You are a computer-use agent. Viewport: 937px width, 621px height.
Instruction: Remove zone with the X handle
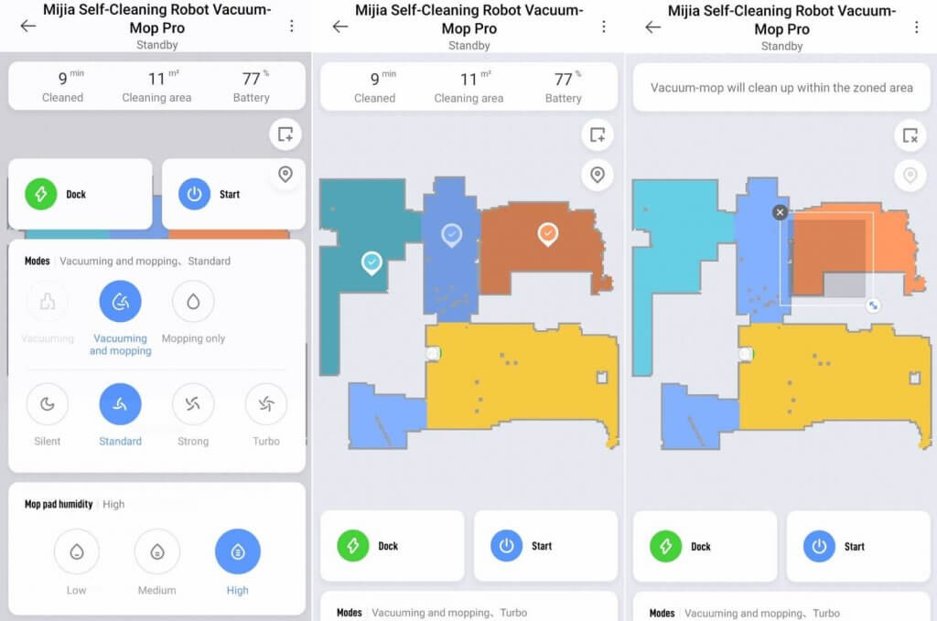pos(780,212)
